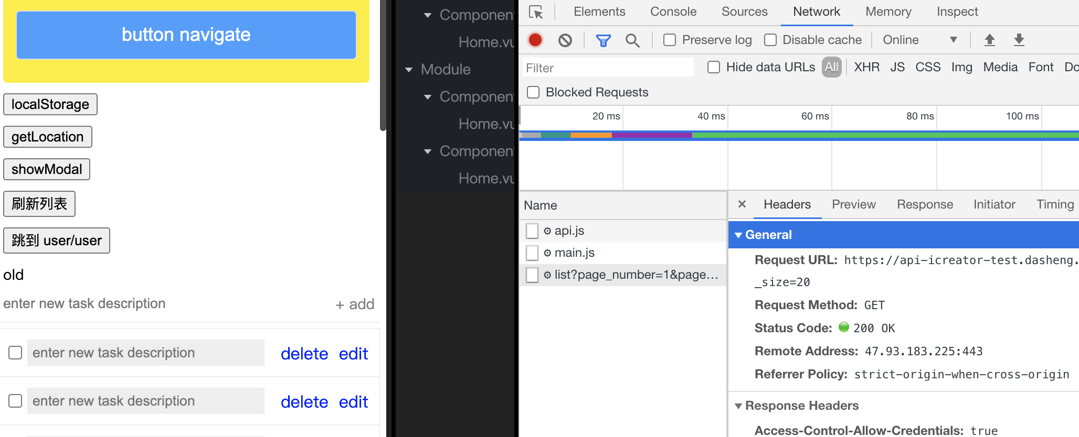Click gear icon beside list?page_number request
Screen dimensions: 1079x437
coord(547,275)
